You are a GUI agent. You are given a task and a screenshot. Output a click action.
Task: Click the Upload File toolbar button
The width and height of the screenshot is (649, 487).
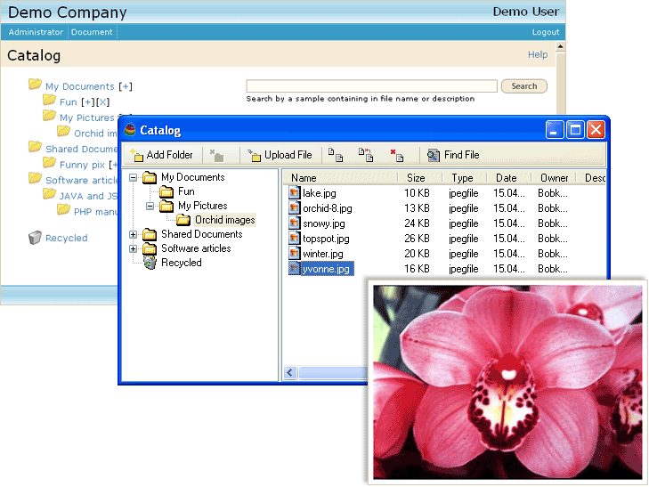[x=280, y=155]
